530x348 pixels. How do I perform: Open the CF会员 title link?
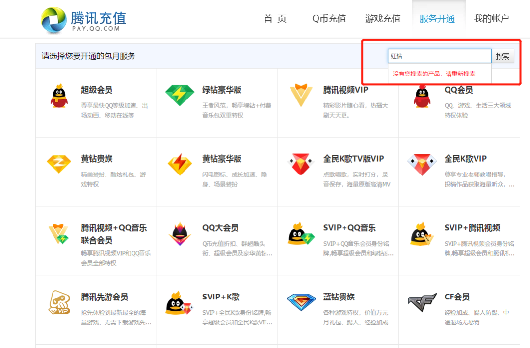click(x=457, y=297)
